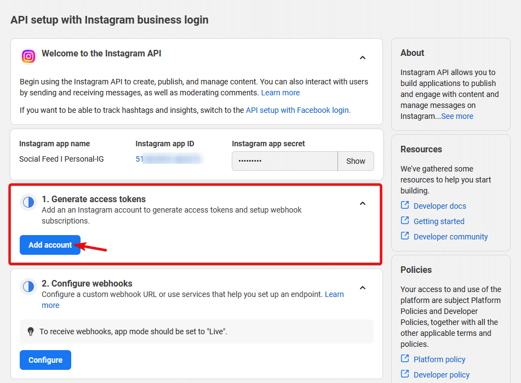
Task: Open the Developer policy link
Action: tap(441, 375)
